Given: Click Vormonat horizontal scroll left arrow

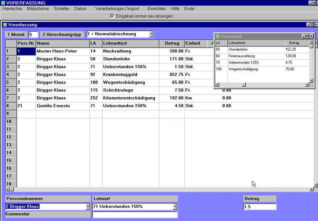Looking at the screenshot, I should [x=217, y=85].
